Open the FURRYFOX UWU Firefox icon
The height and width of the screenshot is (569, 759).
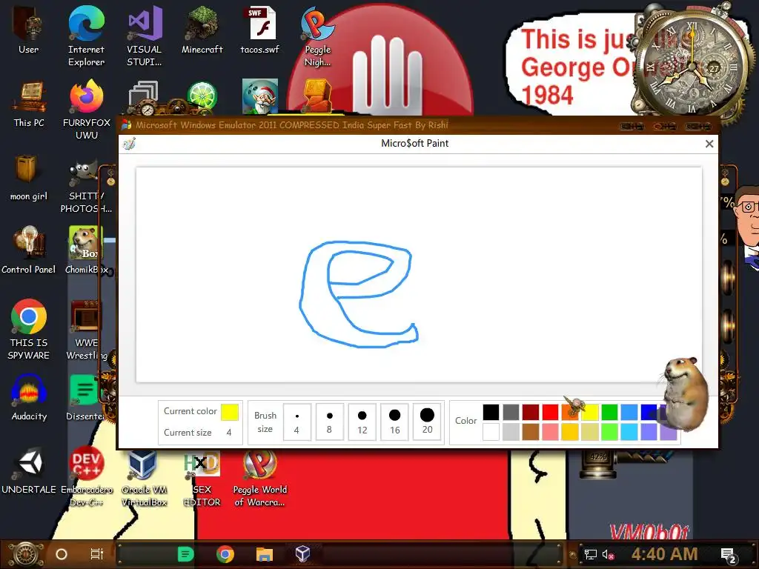click(86, 110)
